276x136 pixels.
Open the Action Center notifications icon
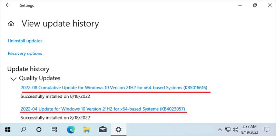tap(266, 130)
